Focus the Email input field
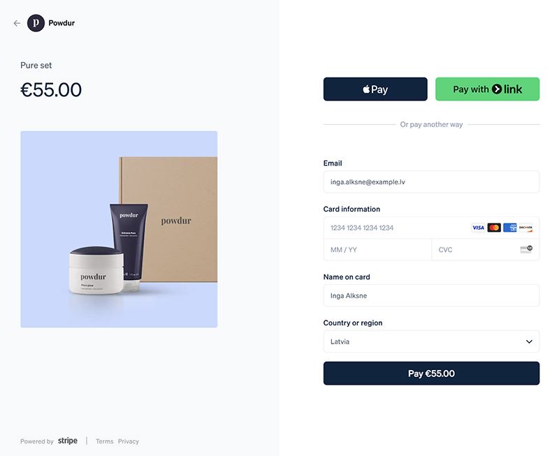 [x=431, y=182]
